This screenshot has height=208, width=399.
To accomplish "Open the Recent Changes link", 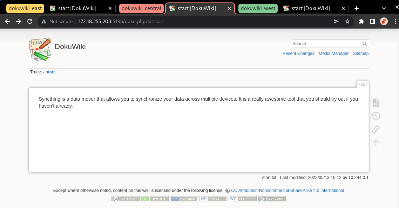I will coord(298,53).
